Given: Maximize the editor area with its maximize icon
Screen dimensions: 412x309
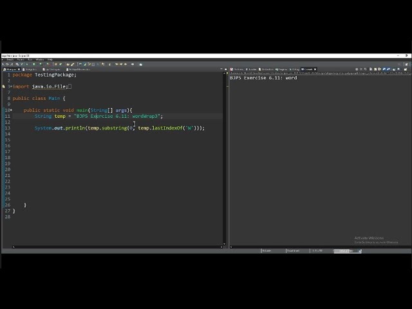Looking at the screenshot, I should point(226,70).
